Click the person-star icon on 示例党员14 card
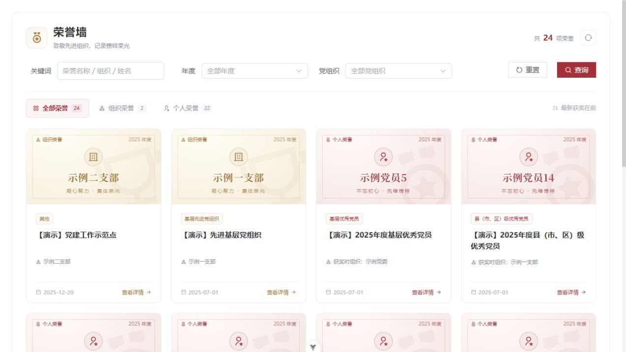 click(529, 157)
